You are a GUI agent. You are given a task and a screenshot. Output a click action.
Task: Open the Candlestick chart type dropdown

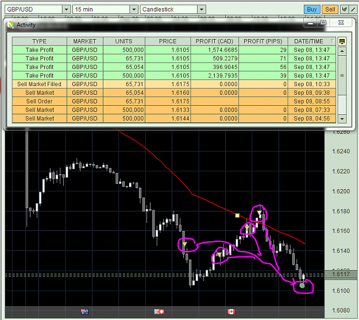[x=202, y=9]
